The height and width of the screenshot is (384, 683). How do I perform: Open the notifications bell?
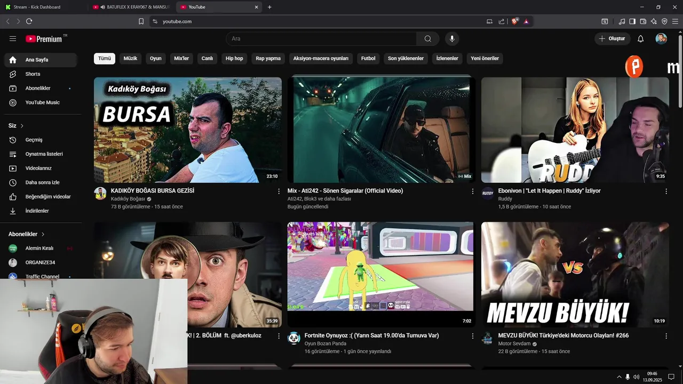(641, 38)
